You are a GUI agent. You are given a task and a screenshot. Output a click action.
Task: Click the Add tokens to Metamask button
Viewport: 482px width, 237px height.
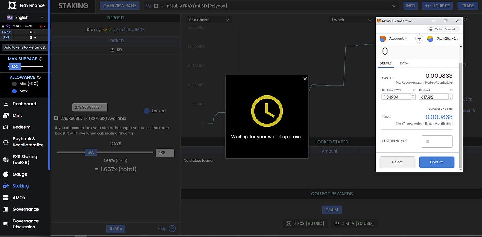25,48
